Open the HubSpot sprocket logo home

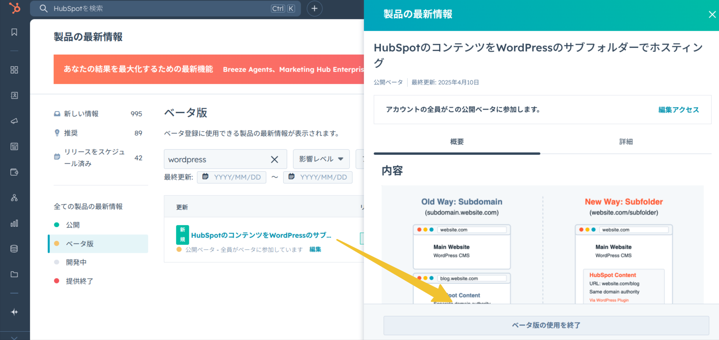click(x=15, y=8)
